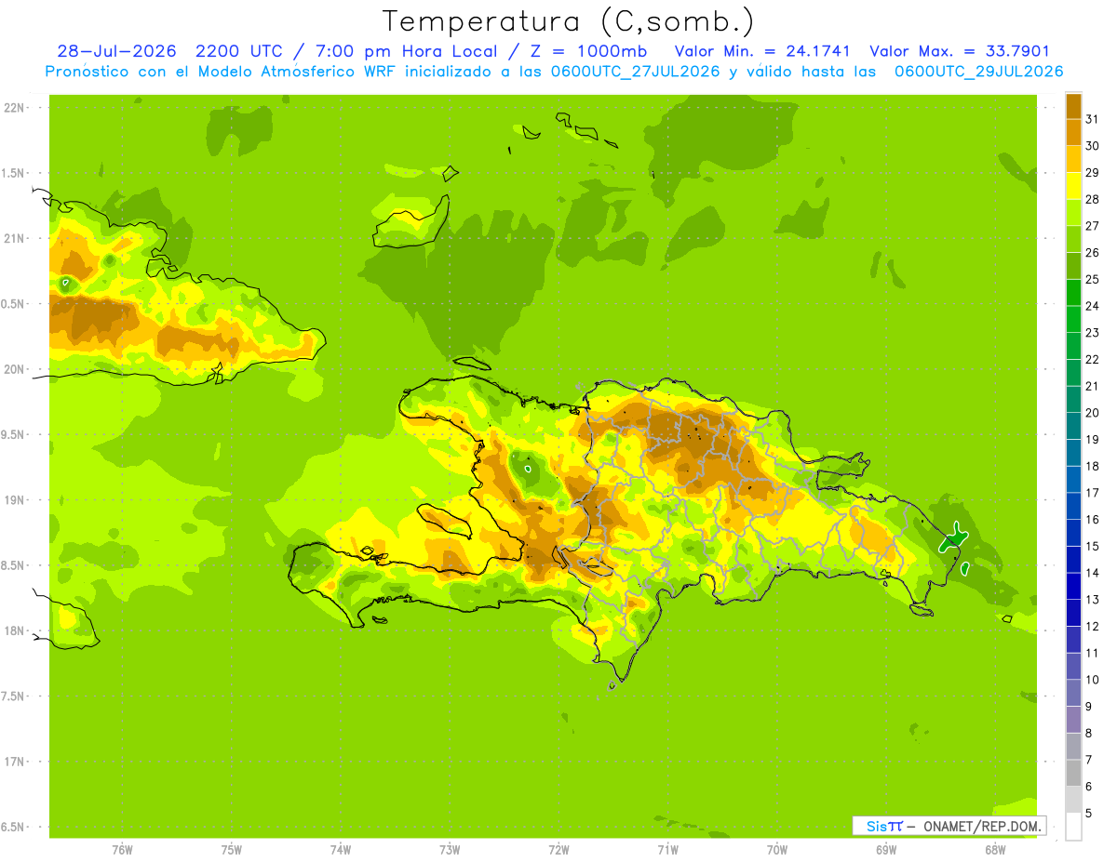
Task: Click the '17' legend value
Action: point(1093,493)
